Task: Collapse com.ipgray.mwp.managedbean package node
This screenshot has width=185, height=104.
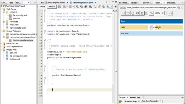Action: point(4,37)
